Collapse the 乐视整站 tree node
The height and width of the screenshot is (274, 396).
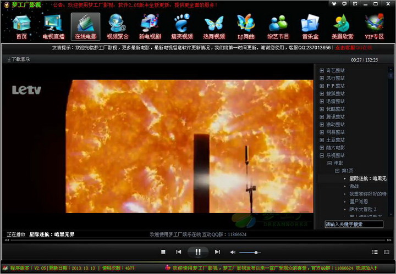(322, 155)
